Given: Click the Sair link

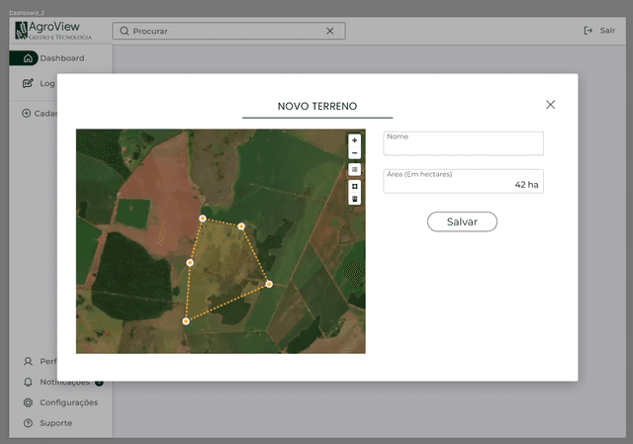Looking at the screenshot, I should 607,31.
